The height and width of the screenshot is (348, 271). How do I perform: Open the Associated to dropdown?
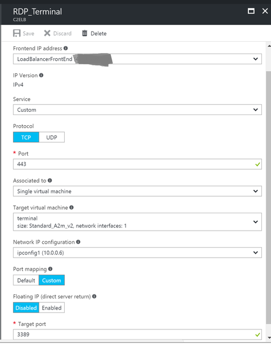click(x=137, y=191)
